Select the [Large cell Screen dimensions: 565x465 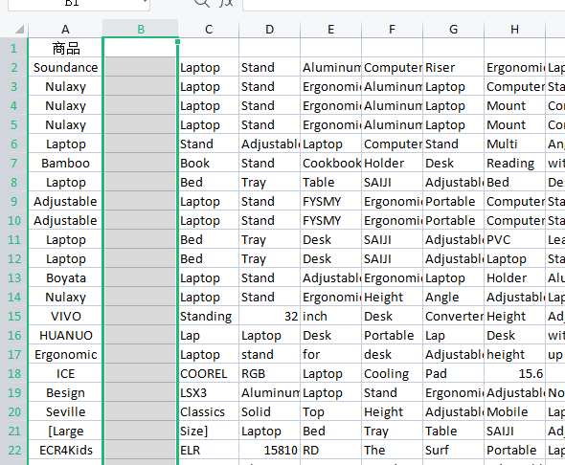point(65,431)
